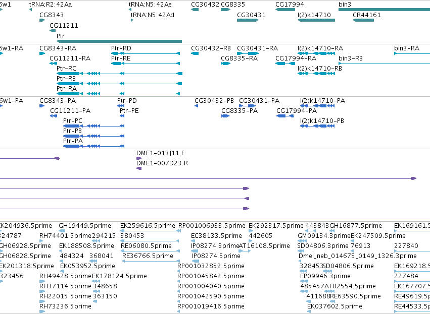Select the RE36766.5prime EST label
The width and height of the screenshot is (430, 314).
coord(148,256)
